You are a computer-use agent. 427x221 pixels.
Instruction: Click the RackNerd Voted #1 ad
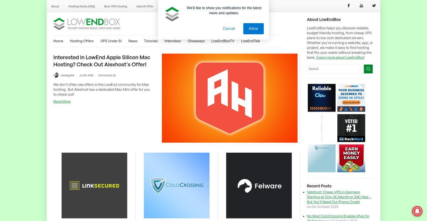351,128
